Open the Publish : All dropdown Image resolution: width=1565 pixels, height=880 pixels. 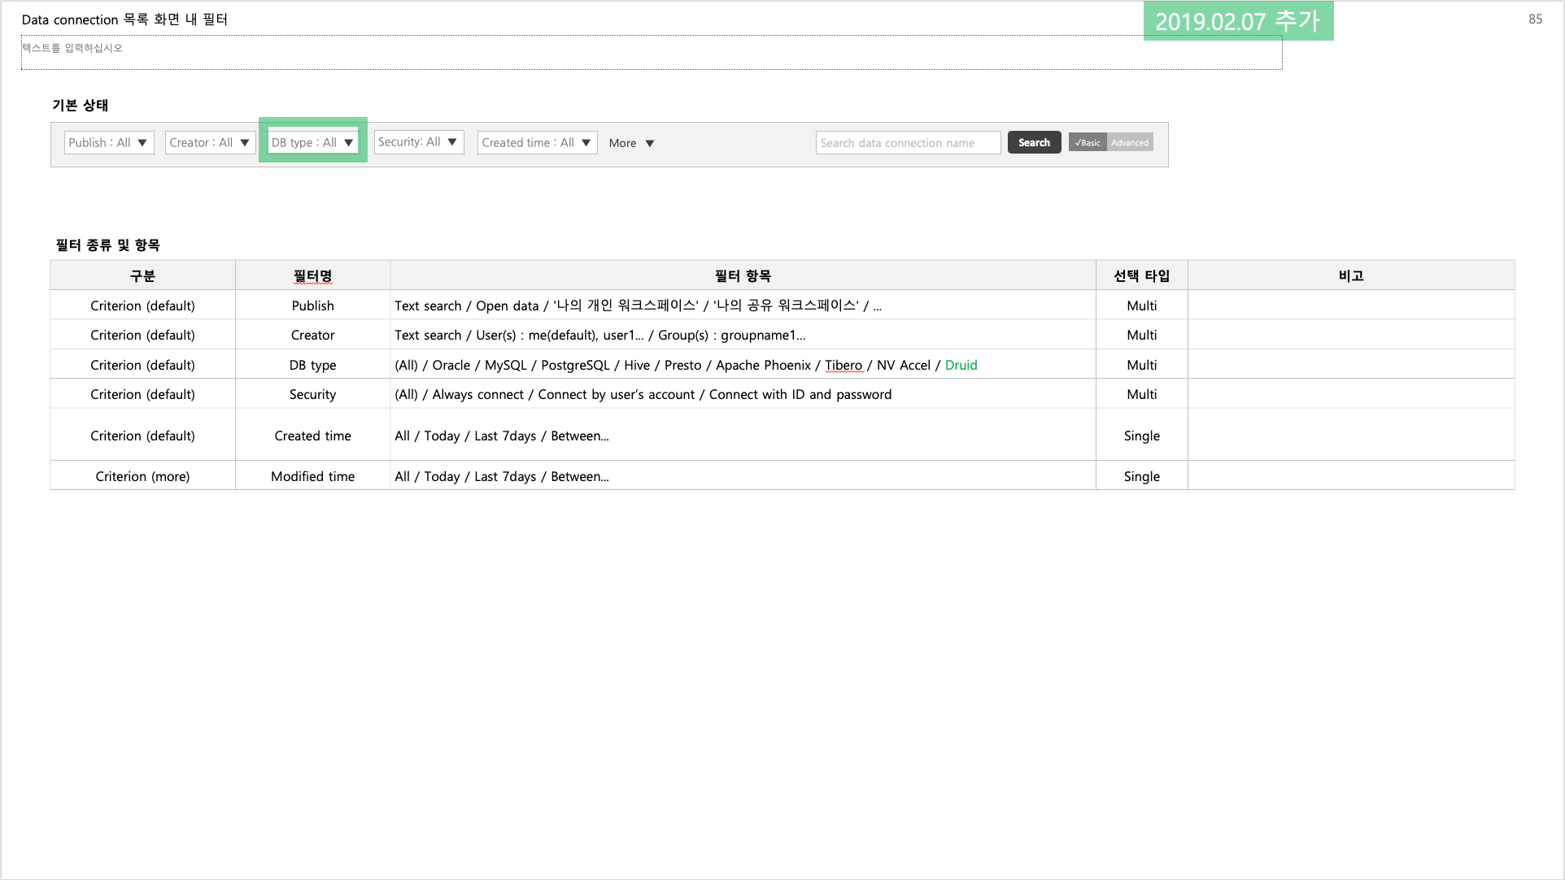[x=109, y=142]
